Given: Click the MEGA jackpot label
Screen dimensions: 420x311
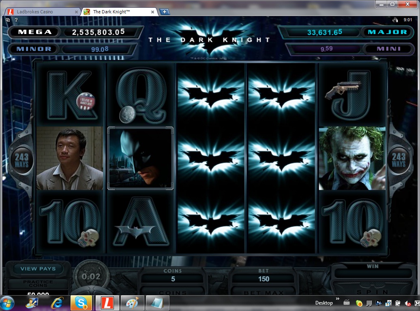Looking at the screenshot, I should click(x=35, y=32).
